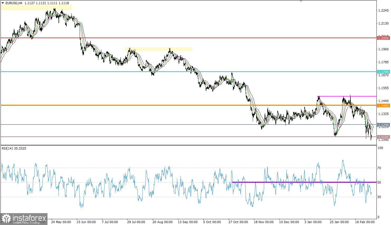Image resolution: width=391 pixels, height=225 pixels.
Task: Click the 1.1555 price axis label
Action: [384, 88]
